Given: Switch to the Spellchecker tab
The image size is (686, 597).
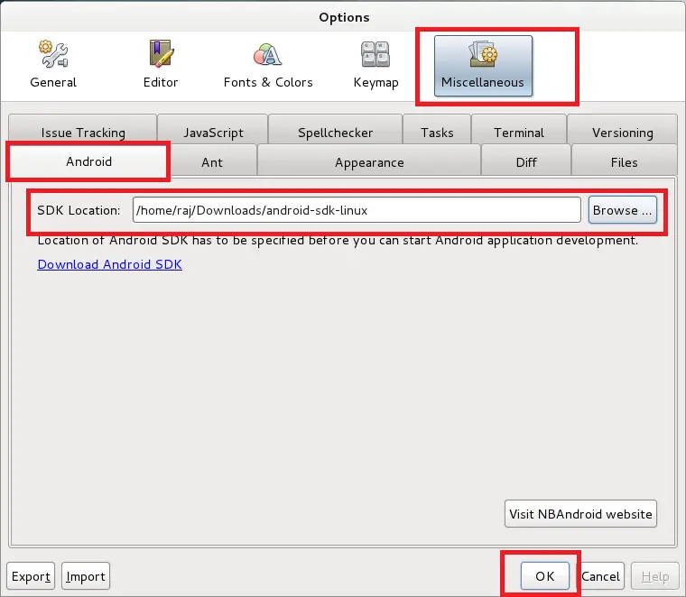Looking at the screenshot, I should pos(335,130).
